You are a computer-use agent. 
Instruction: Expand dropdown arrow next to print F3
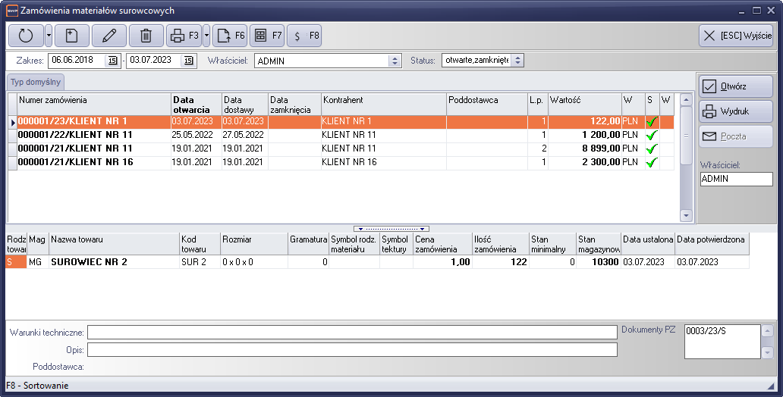click(206, 36)
